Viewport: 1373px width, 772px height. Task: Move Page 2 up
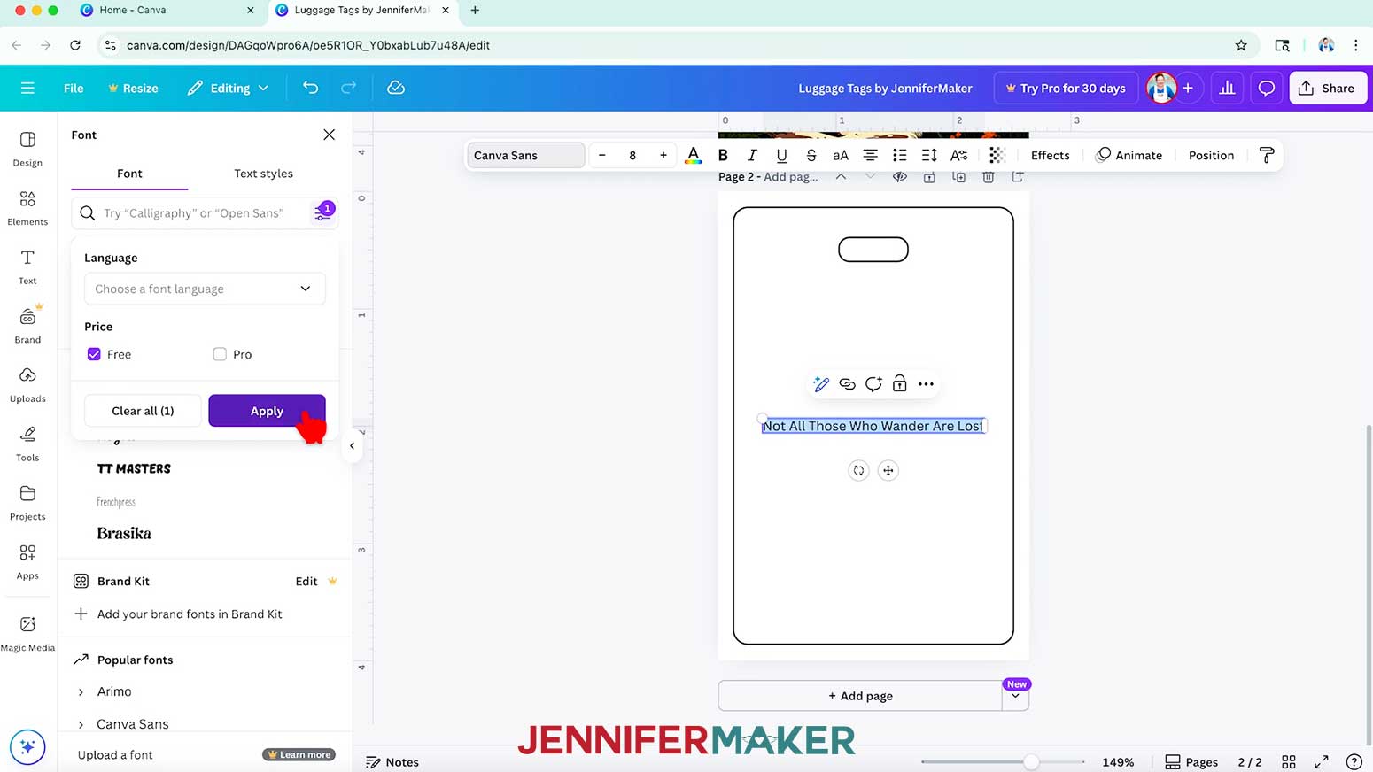click(841, 177)
